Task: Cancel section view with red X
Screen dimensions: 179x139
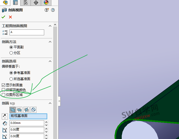Action: coord(10,17)
